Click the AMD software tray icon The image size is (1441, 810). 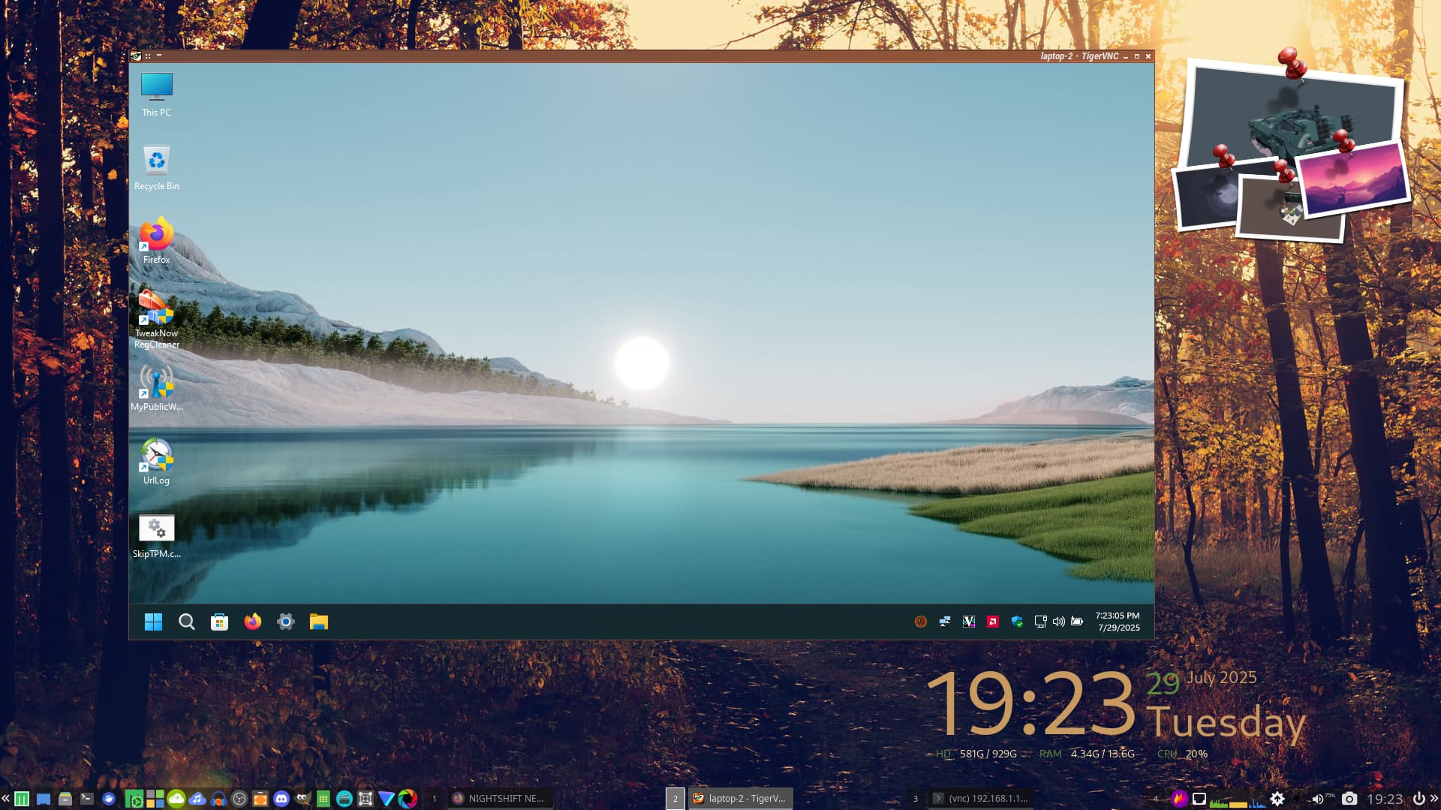pyautogui.click(x=992, y=622)
